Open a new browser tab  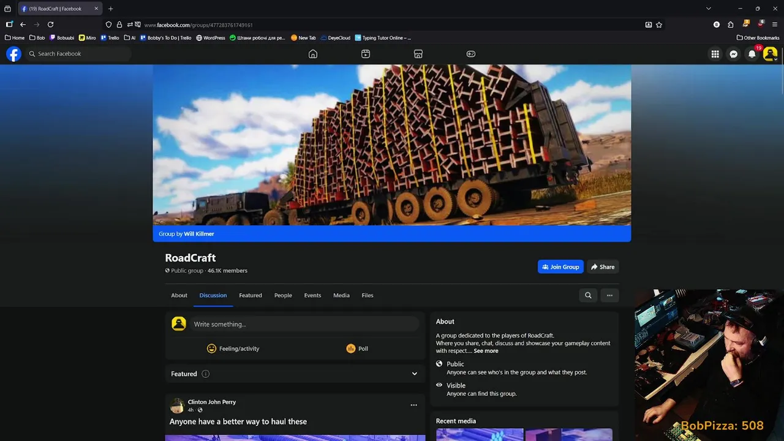coord(110,9)
